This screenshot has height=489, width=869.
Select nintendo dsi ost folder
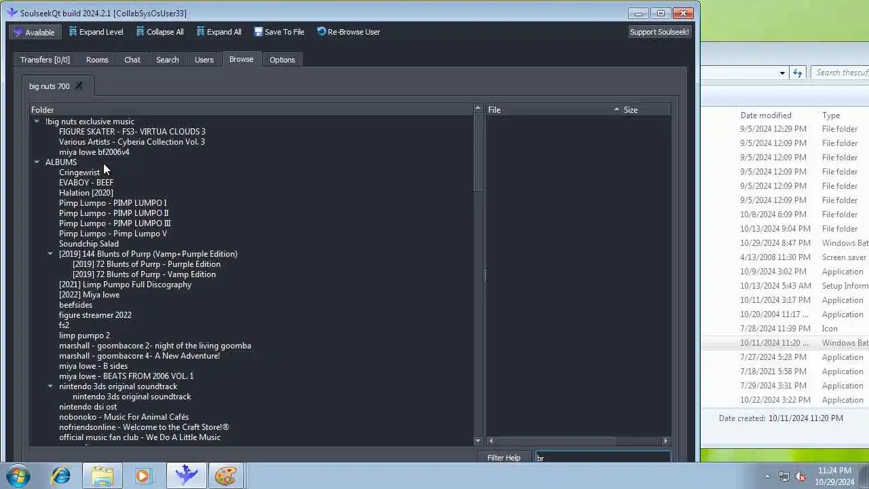(88, 407)
